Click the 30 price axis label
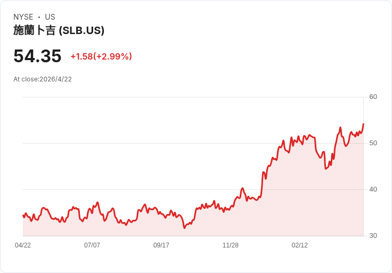Image resolution: width=392 pixels, height=273 pixels. coord(373,236)
